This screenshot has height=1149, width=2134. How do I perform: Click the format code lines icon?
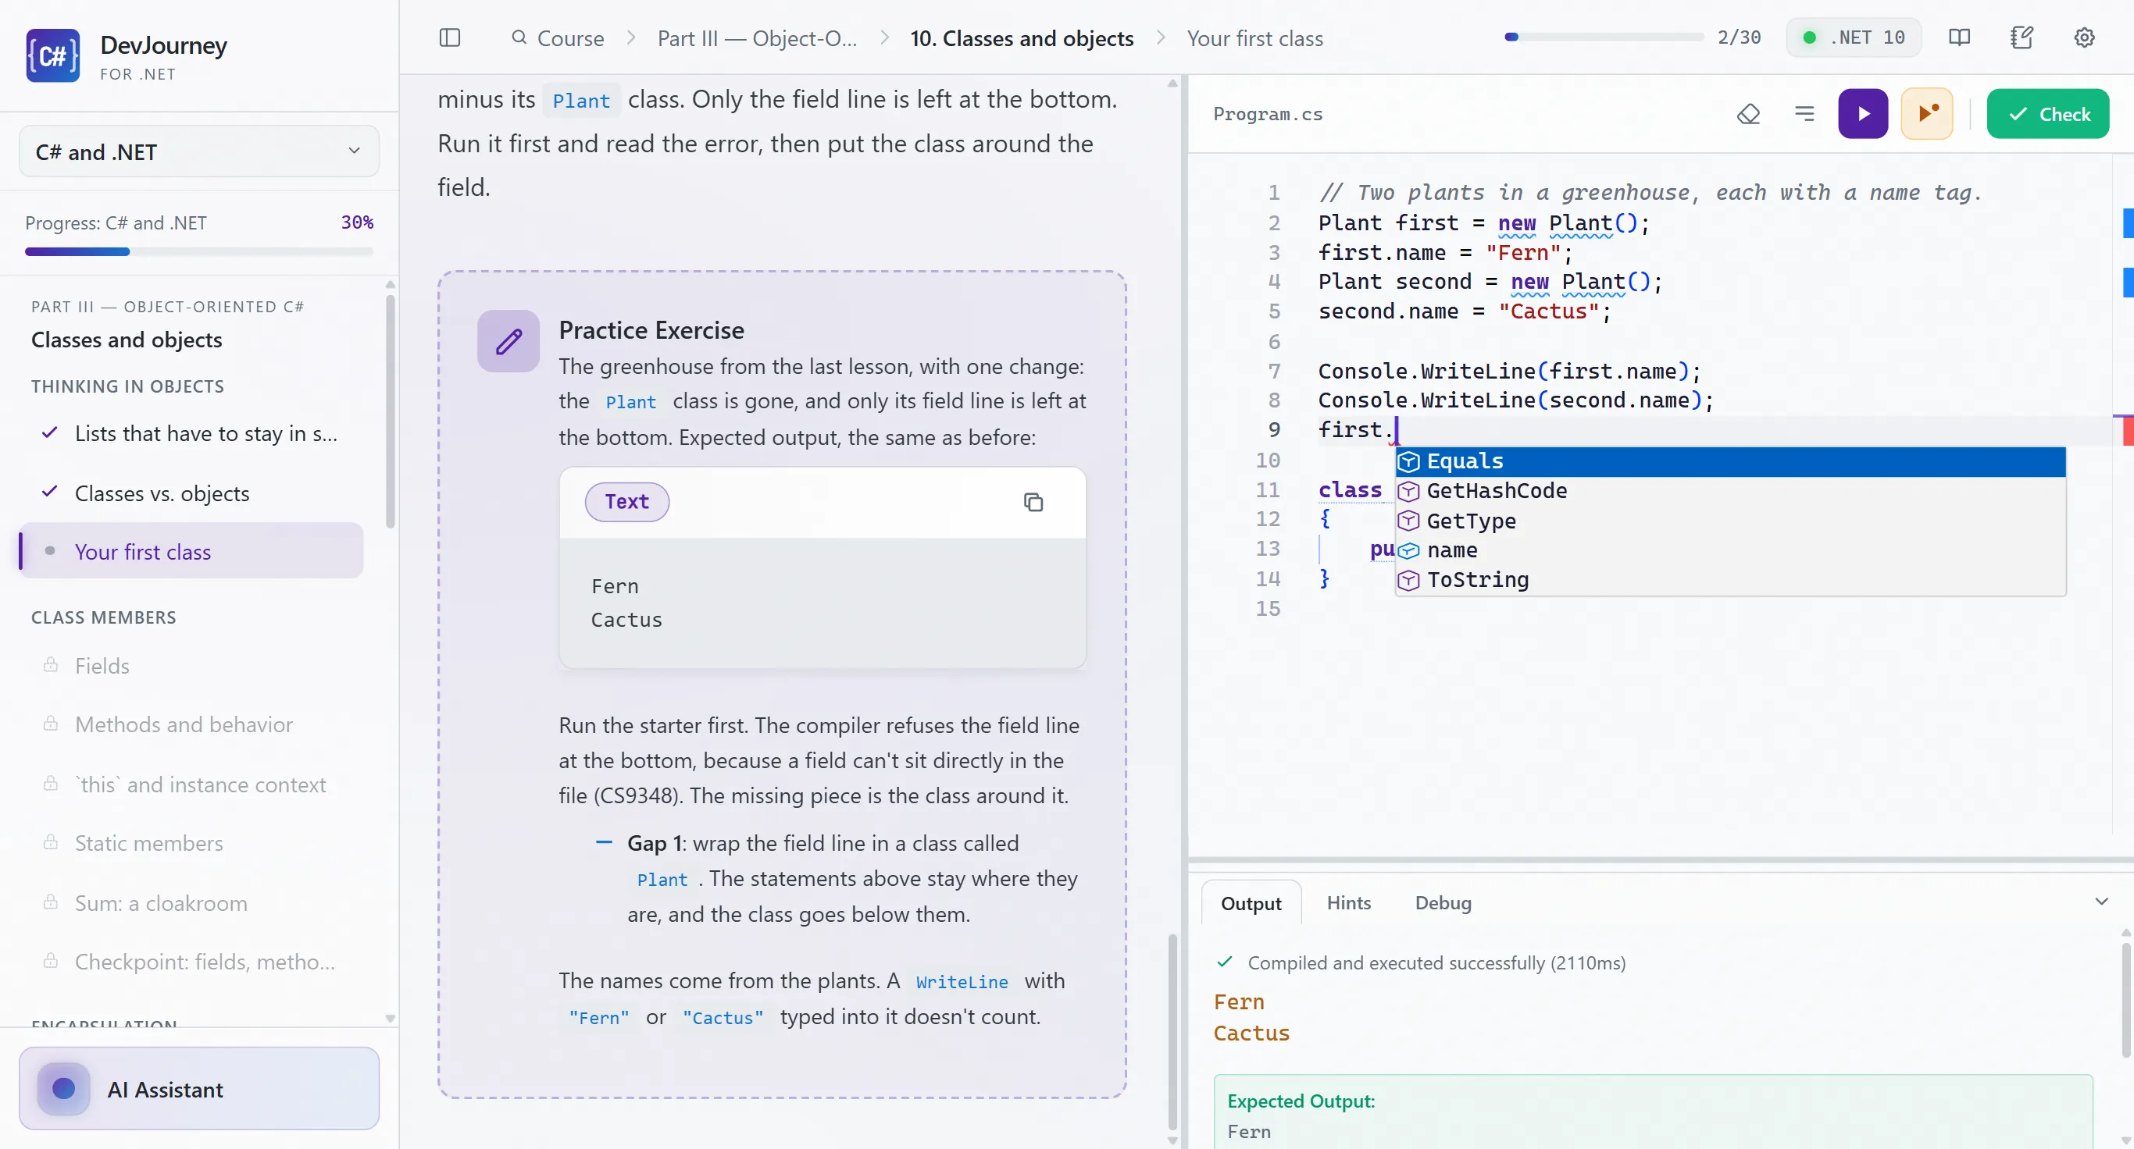click(x=1804, y=114)
